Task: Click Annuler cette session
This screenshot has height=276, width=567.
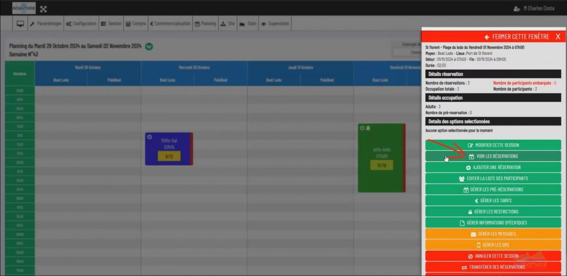Action: click(493, 256)
